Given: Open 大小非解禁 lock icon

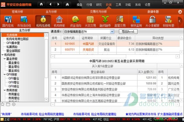Looking at the screenshot, I should (x=152, y=22).
